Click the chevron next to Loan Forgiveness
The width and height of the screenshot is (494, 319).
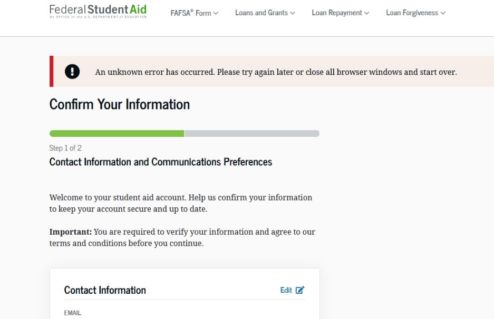444,12
